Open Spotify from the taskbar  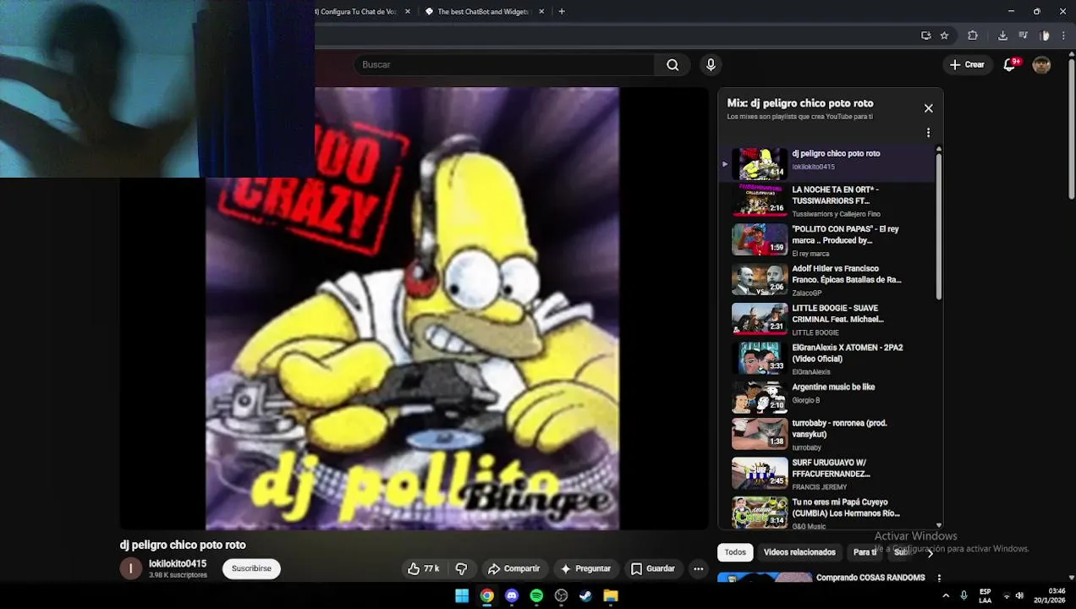pos(536,595)
